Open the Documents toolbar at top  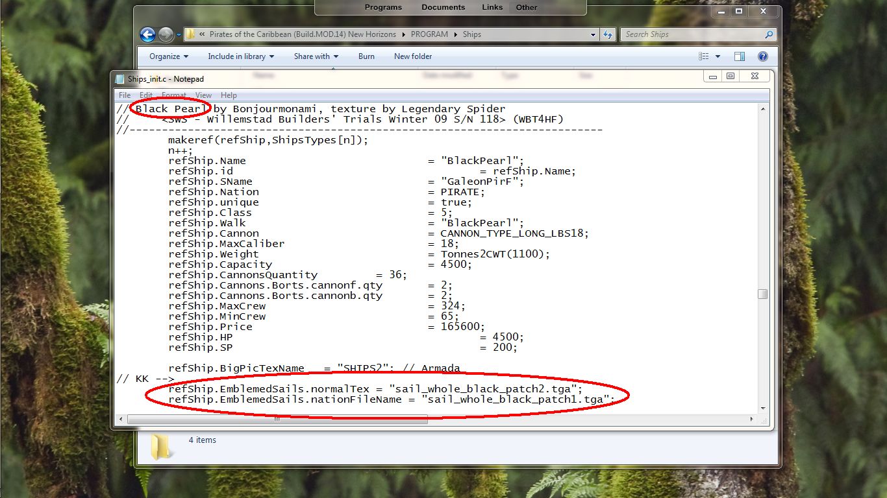pos(443,7)
